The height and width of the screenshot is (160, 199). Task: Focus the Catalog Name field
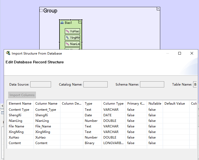tap(95, 84)
